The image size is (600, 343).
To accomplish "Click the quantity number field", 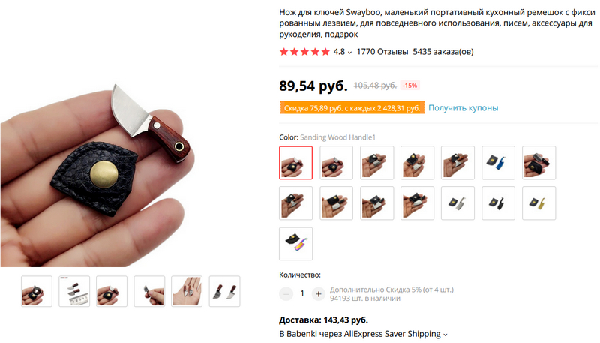I will pyautogui.click(x=302, y=294).
